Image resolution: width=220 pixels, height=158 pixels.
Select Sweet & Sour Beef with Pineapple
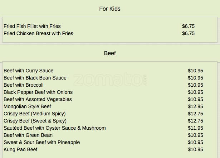point(41,142)
